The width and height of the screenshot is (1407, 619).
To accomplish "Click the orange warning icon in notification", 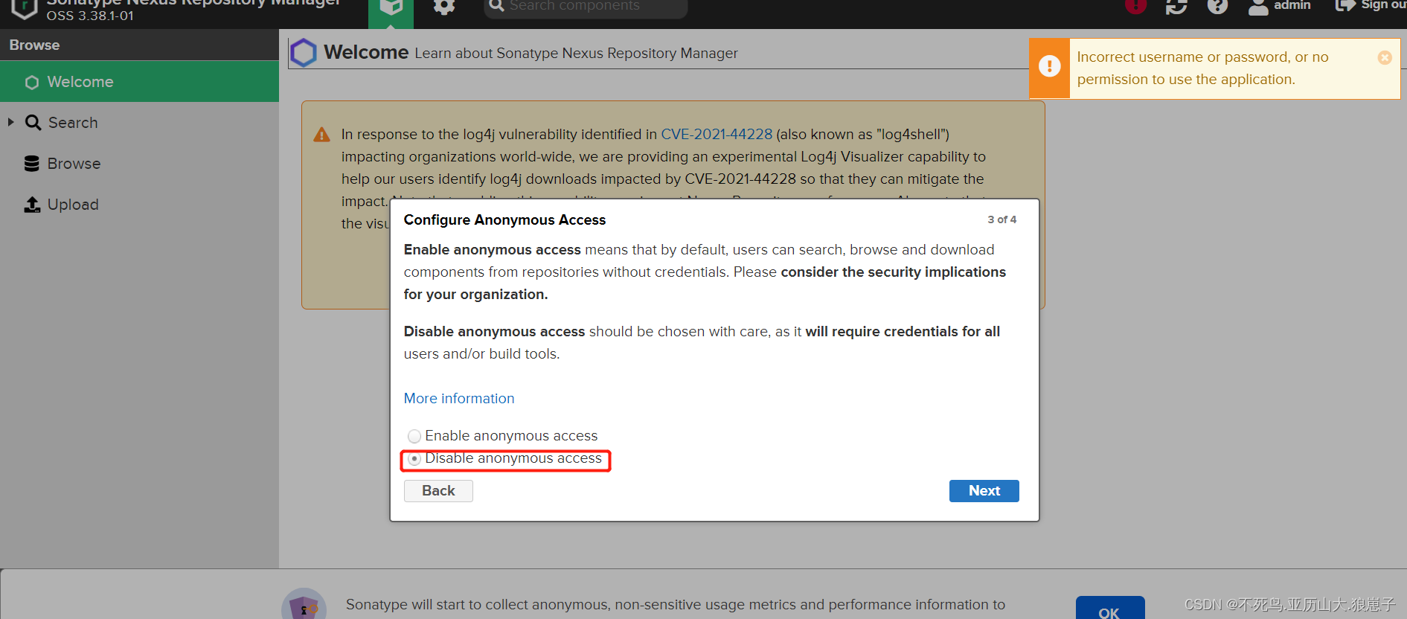I will click(x=1049, y=66).
